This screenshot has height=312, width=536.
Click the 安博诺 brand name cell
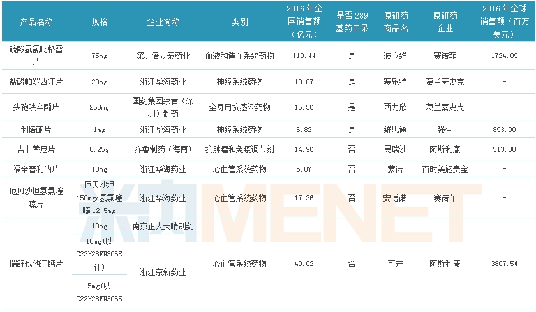[x=396, y=198]
